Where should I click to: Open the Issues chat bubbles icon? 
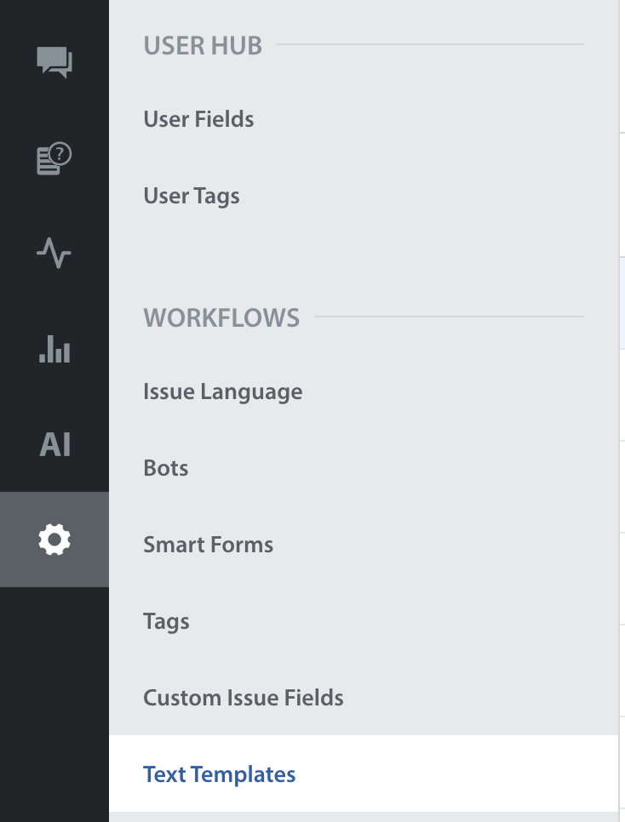54,62
